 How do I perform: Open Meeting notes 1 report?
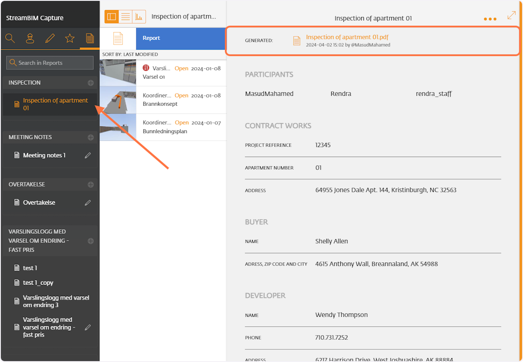(44, 155)
